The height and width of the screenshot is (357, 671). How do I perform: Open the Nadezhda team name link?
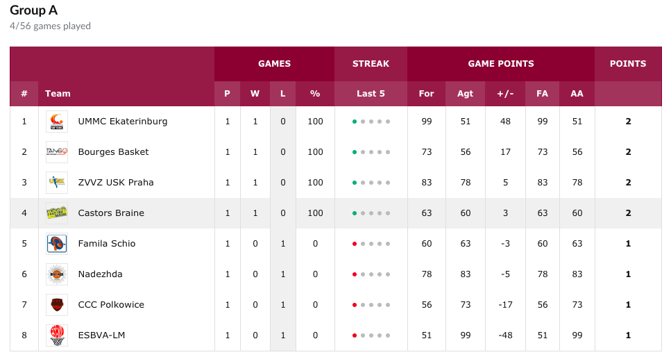(100, 274)
